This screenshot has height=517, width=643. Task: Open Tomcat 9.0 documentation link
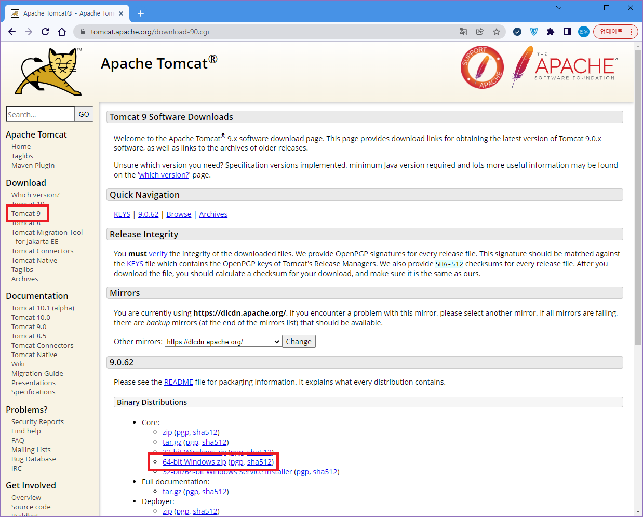[x=29, y=326]
